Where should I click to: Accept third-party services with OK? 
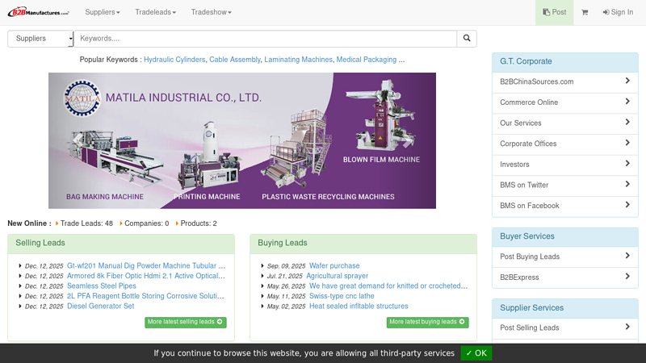click(476, 353)
